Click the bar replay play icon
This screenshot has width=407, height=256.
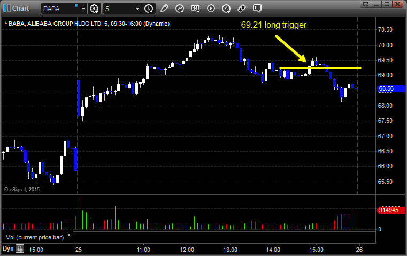(x=211, y=9)
